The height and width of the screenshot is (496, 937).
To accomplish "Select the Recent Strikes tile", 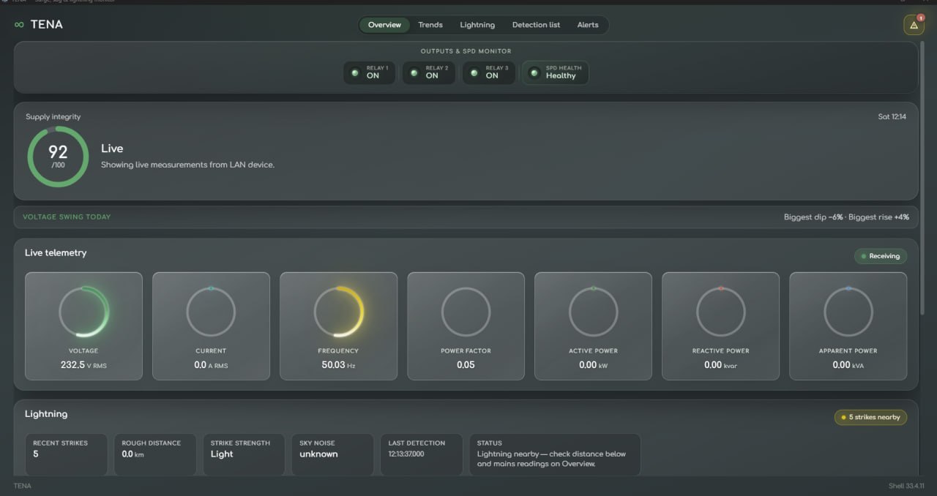I will coord(66,454).
